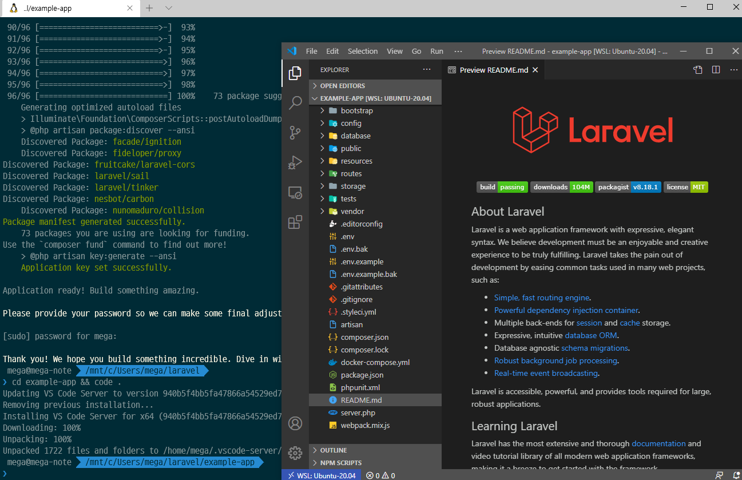Expand the tests folder
The height and width of the screenshot is (480, 742).
[x=375, y=199]
